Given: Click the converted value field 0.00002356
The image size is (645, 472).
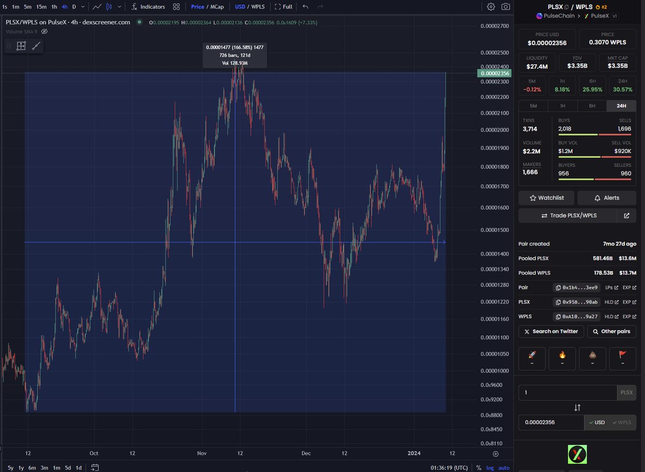Looking at the screenshot, I should [x=551, y=423].
